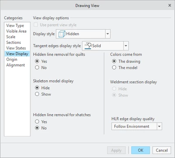The width and height of the screenshot is (175, 158).
Task: Set colors to come from The model
Action: point(114,67)
